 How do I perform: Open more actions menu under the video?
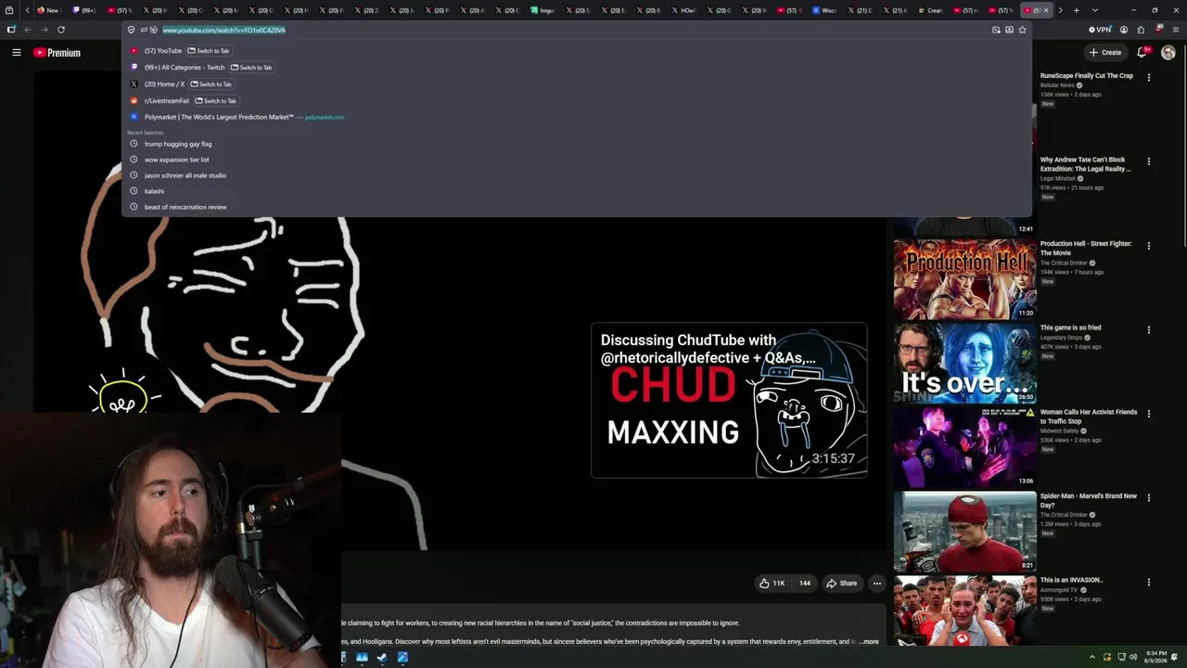876,584
